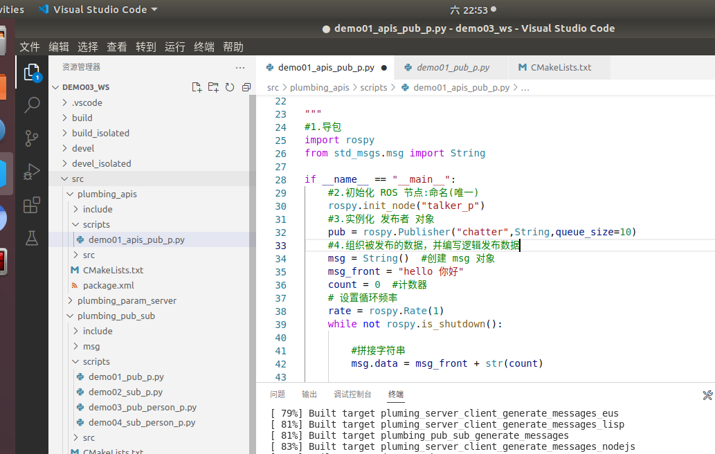Viewport: 715px width, 454px height.
Task: Open the Extensions view
Action: (31, 206)
